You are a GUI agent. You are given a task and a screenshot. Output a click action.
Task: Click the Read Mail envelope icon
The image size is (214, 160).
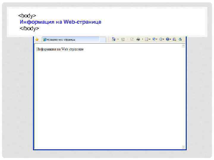(132, 39)
